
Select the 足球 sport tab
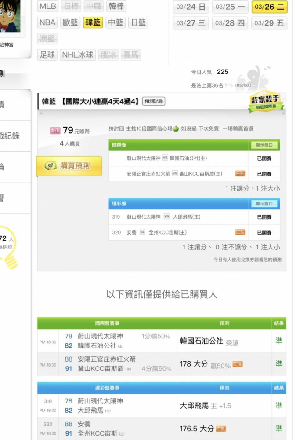(x=47, y=55)
